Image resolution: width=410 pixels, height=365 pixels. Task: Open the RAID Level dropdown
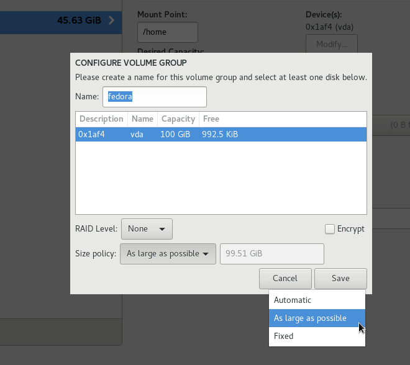click(147, 229)
